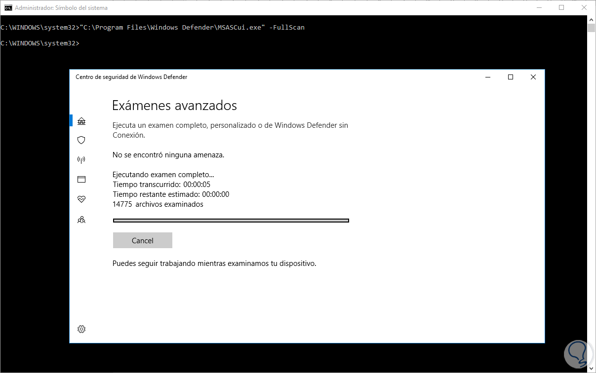This screenshot has width=596, height=373.
Task: Open the Home icon in Defender sidebar
Action: coord(81,121)
